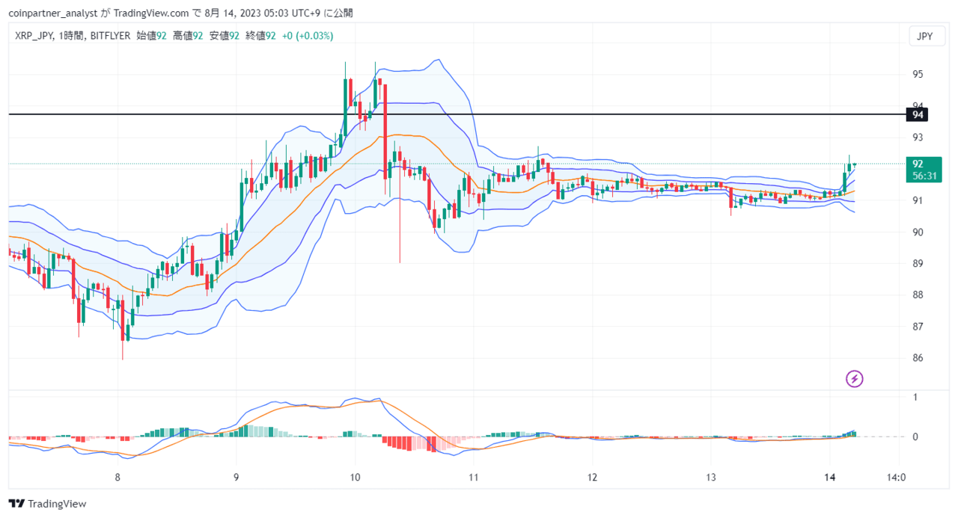Viewport: 958px width, 518px height.
Task: Click the JPY currency button
Action: 925,37
